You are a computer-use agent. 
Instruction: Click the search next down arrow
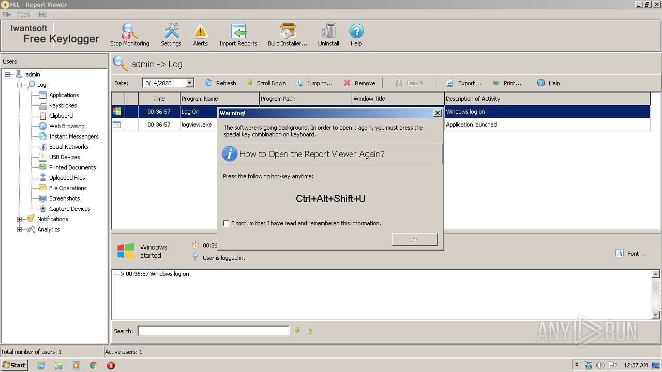[x=297, y=331]
